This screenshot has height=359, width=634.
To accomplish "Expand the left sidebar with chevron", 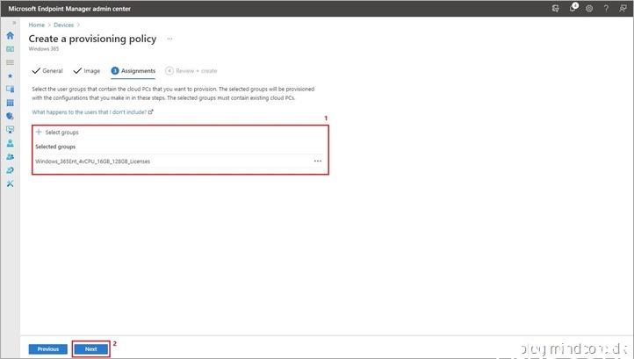I will [13, 23].
